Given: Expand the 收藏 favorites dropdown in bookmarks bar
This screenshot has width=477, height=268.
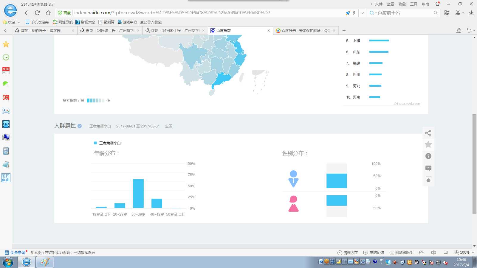Looking at the screenshot, I should pyautogui.click(x=19, y=22).
